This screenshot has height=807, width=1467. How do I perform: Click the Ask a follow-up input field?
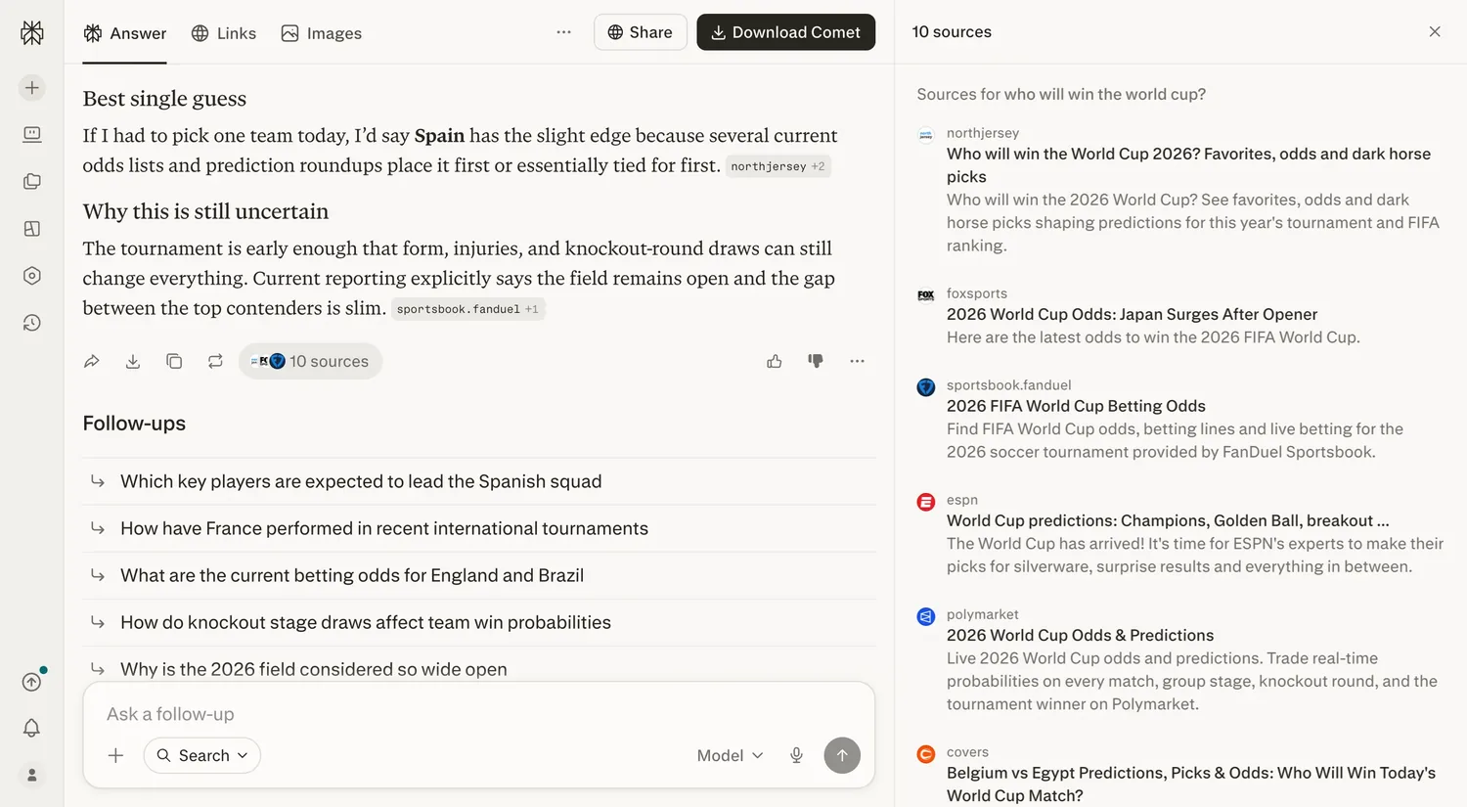coord(479,714)
